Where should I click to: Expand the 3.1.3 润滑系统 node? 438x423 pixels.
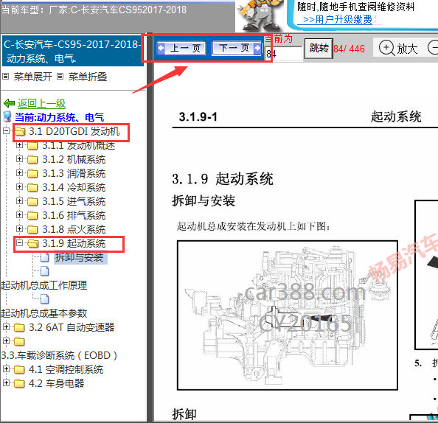19,173
